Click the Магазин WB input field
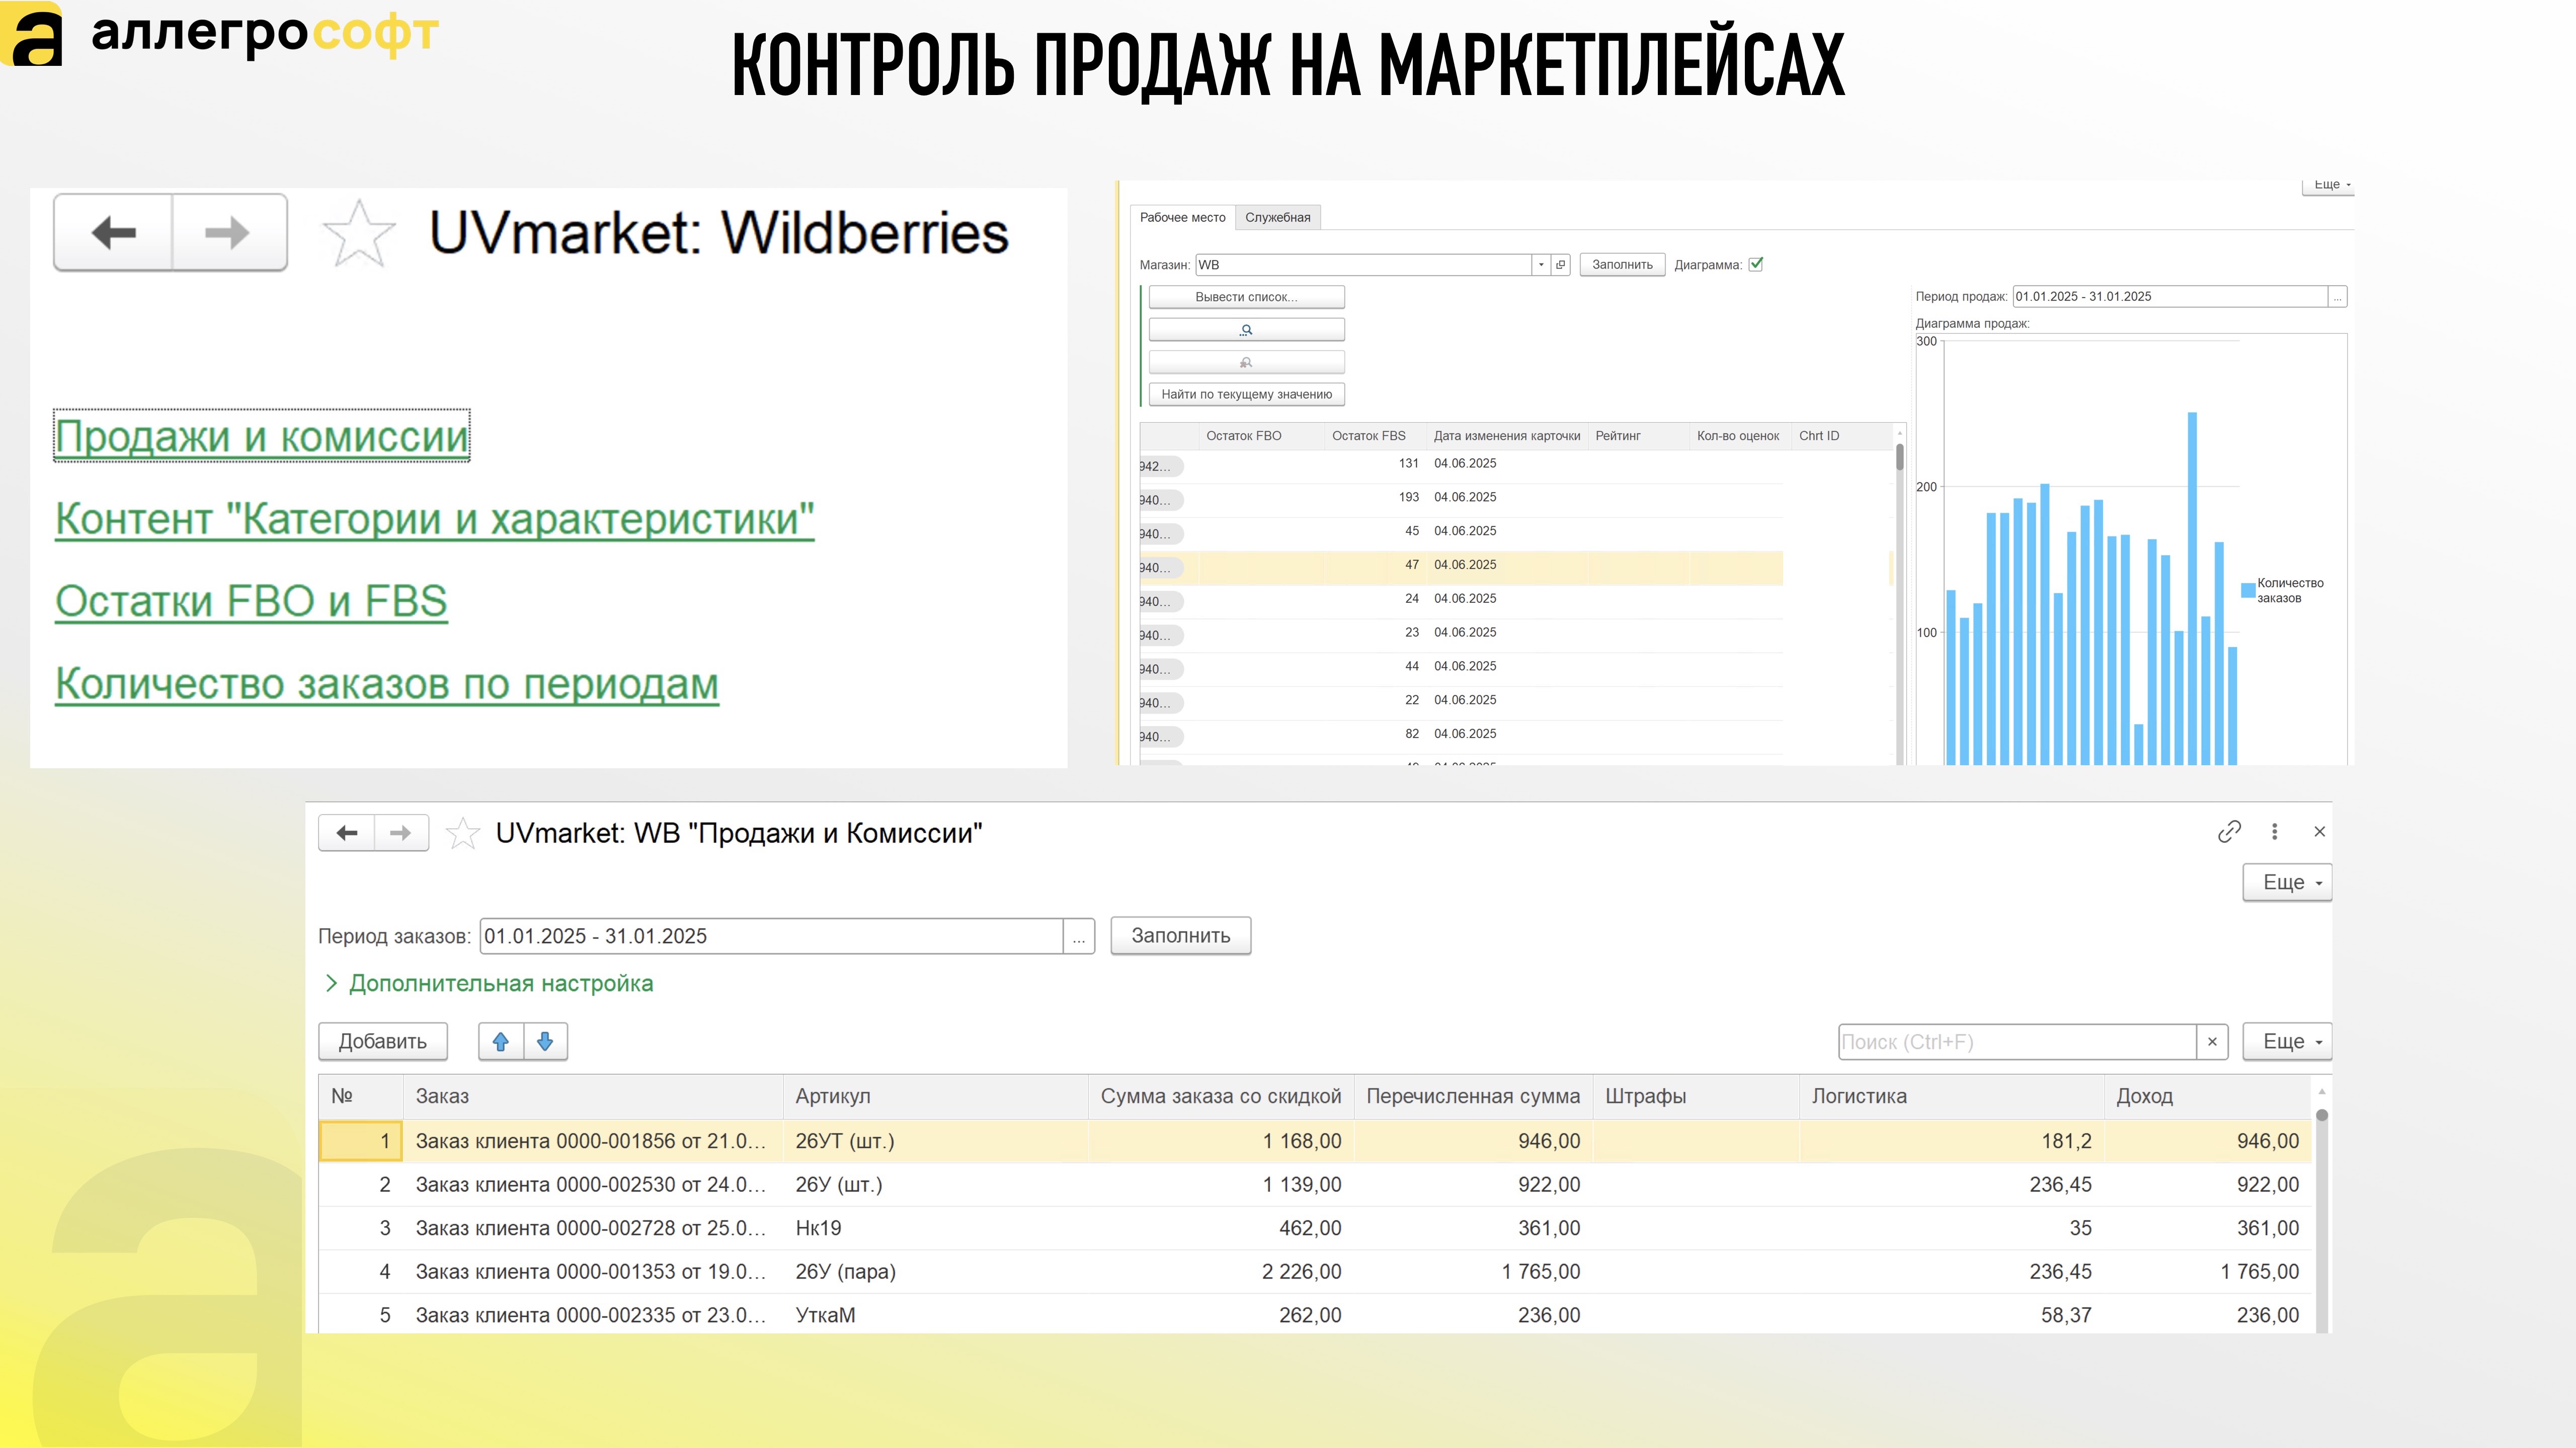Viewport: 2576px width, 1448px height. pos(1364,265)
